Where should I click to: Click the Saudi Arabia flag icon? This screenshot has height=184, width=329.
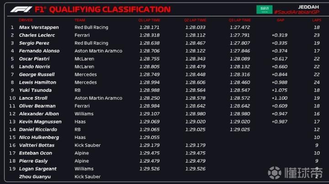coord(264,9)
